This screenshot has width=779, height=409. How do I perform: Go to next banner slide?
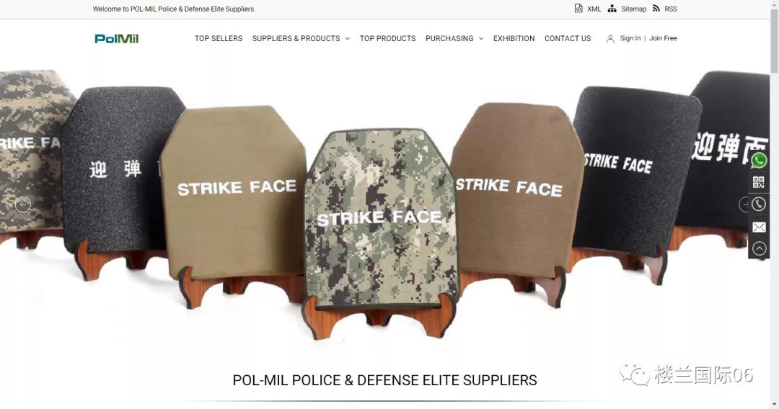click(744, 204)
